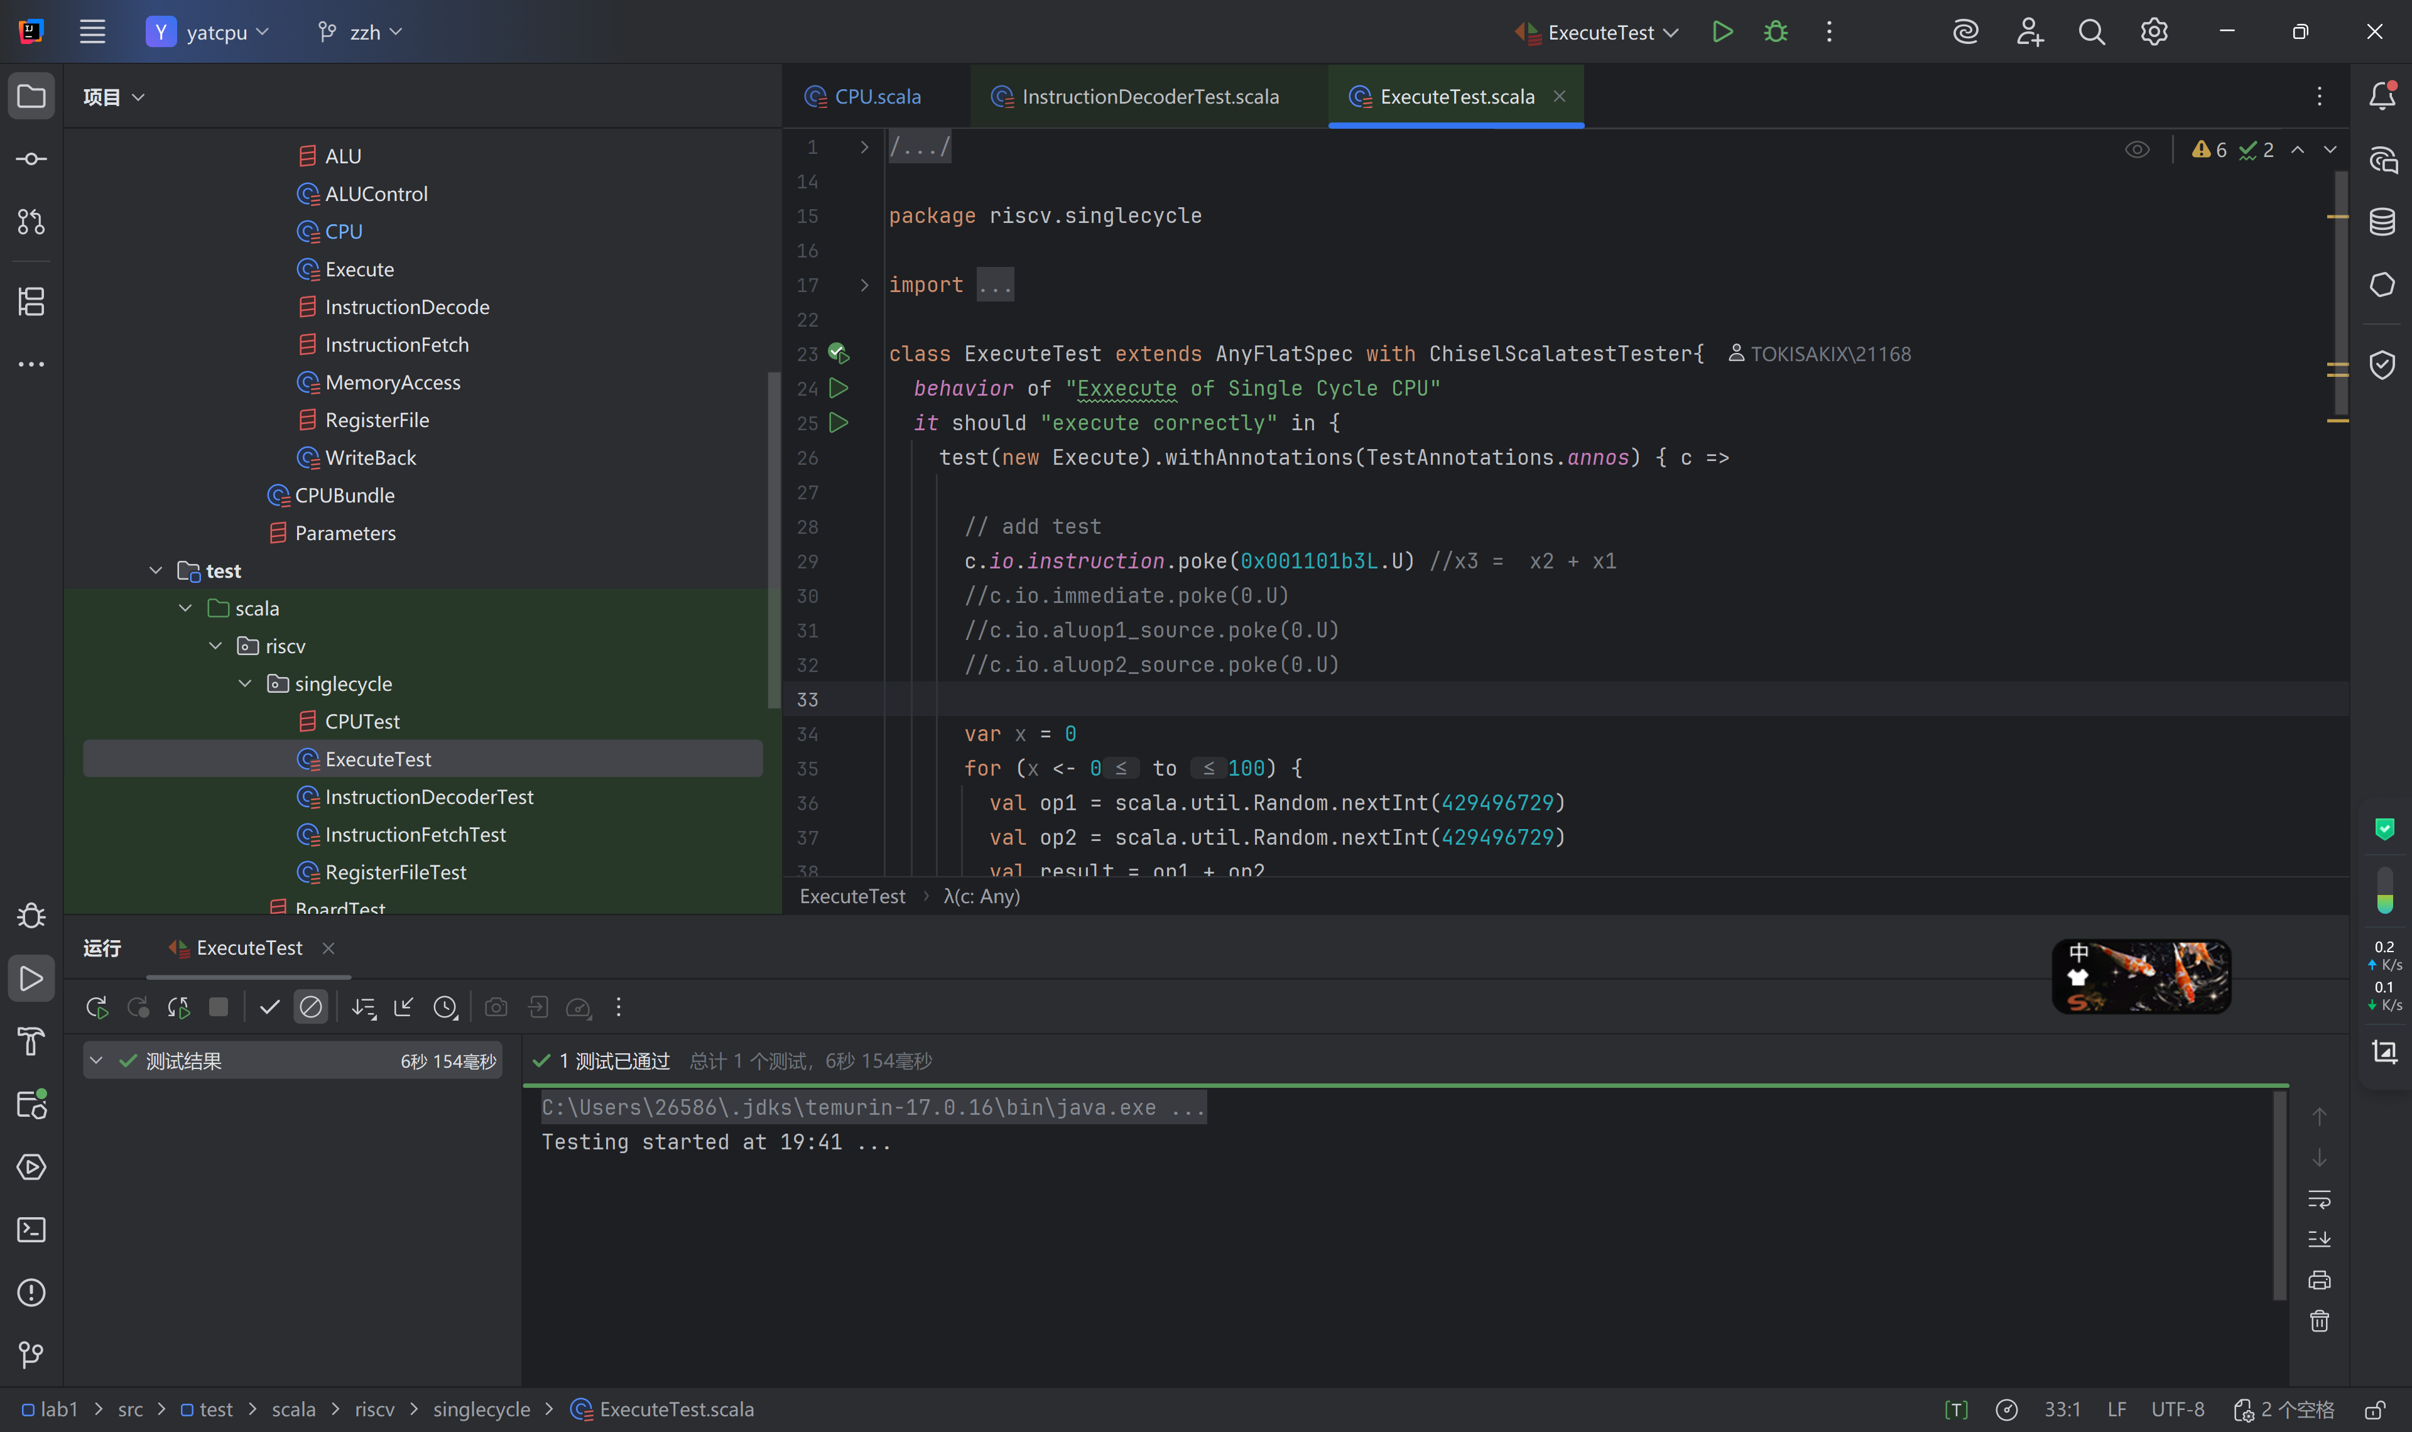Clear console output with the trash icon
The width and height of the screenshot is (2412, 1432).
click(2320, 1321)
